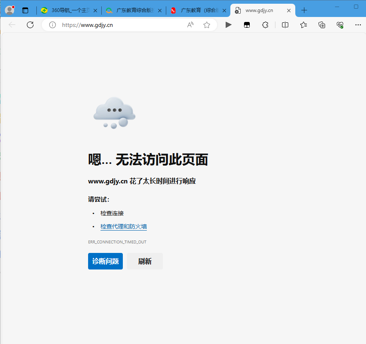Open Browser essentials heart icon
The width and height of the screenshot is (366, 344).
coord(340,25)
